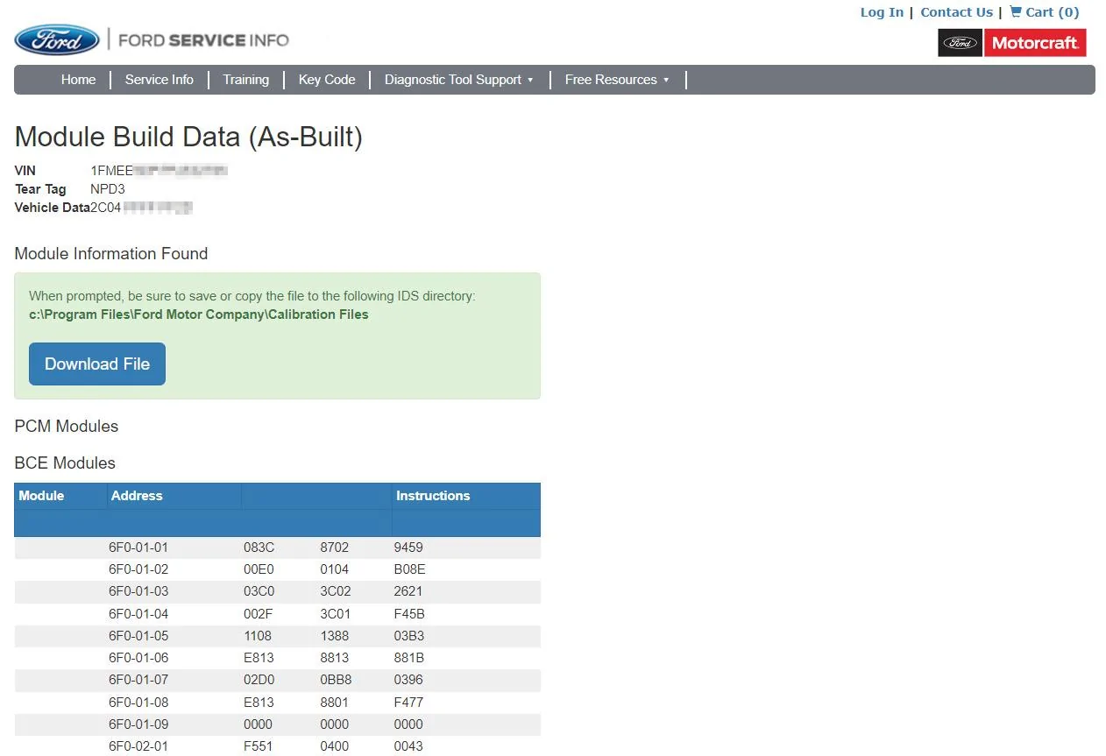The width and height of the screenshot is (1106, 756).
Task: Click Module Build Data (As-Built) heading
Action: [x=188, y=137]
